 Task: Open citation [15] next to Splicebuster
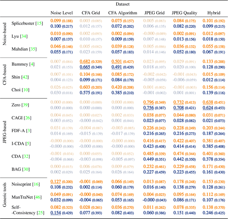click(x=39, y=23)
